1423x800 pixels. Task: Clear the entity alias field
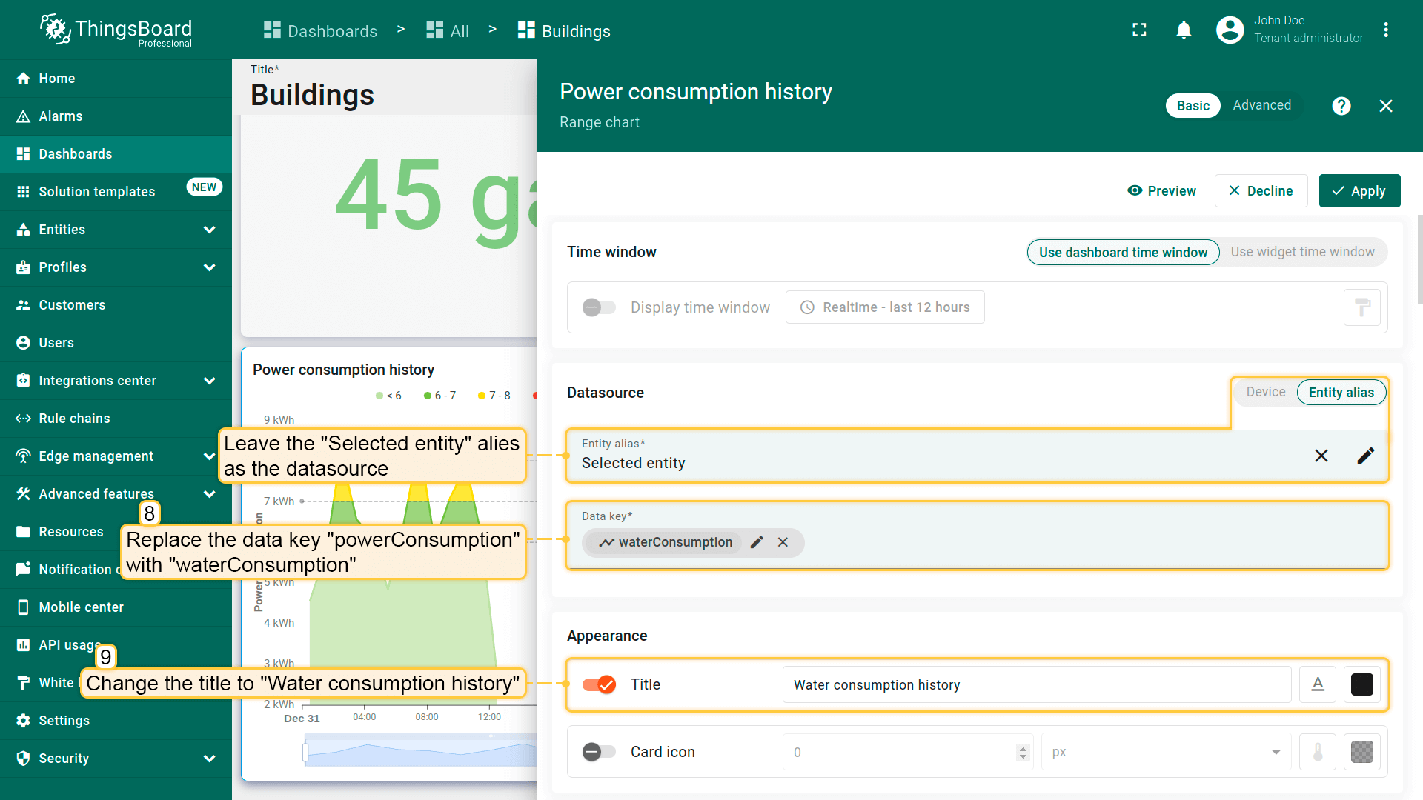[x=1321, y=456]
